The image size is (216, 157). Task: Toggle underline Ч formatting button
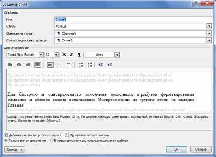click(79, 55)
